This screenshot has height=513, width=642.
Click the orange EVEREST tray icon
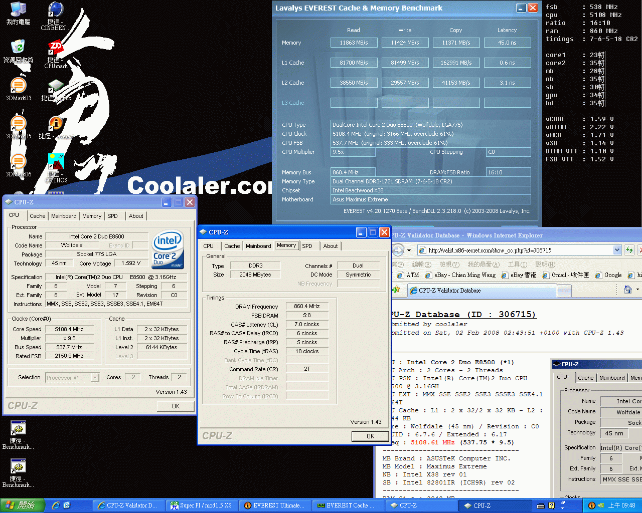[x=591, y=505]
